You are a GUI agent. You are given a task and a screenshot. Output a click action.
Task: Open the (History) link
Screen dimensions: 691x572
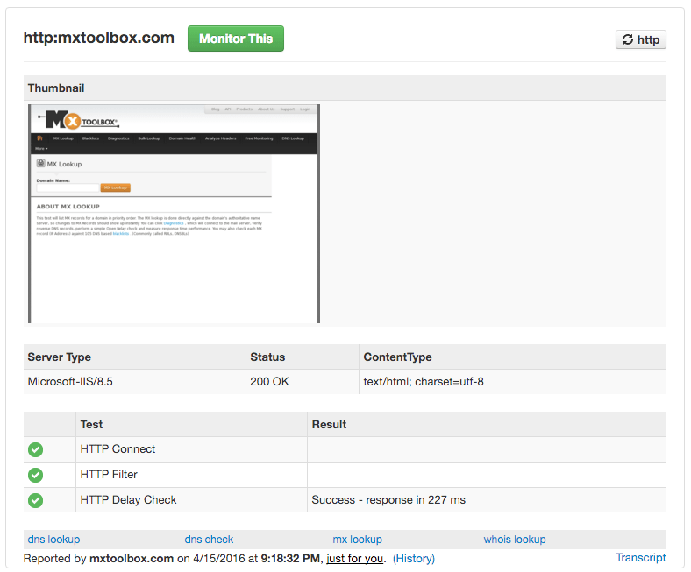414,558
